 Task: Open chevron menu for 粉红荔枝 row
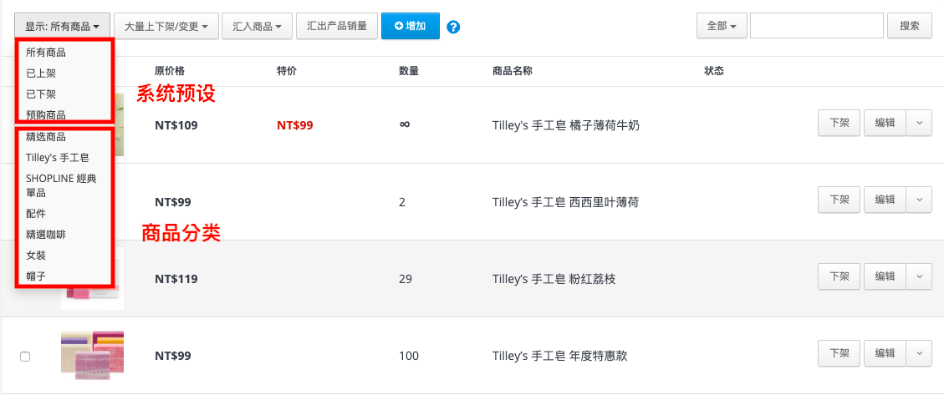pos(919,276)
